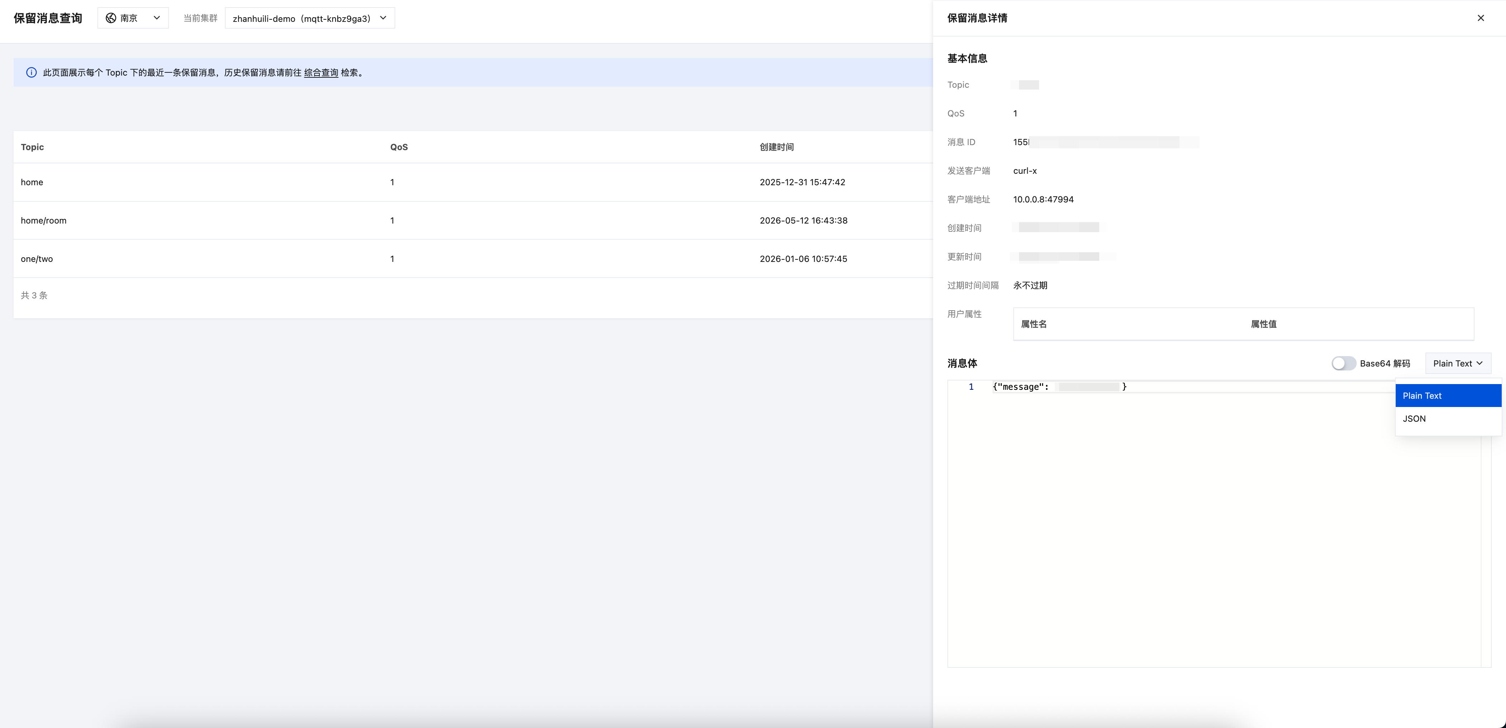Screen dimensions: 1506x728
Task: Click the 基本信息 section heading
Action: (x=967, y=58)
